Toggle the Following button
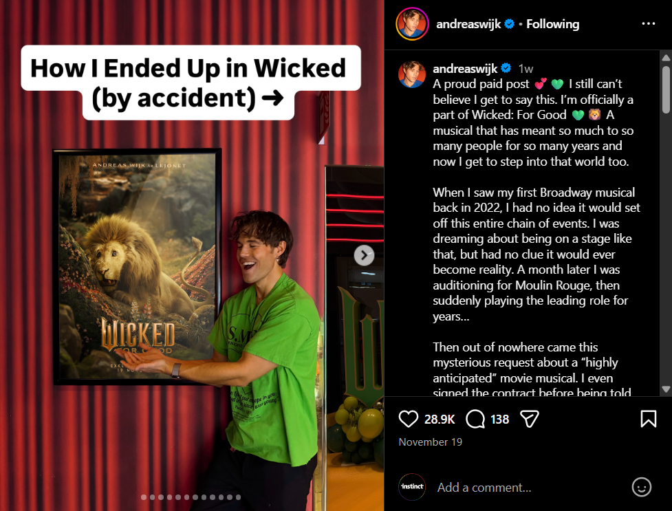The image size is (672, 511). click(x=552, y=24)
